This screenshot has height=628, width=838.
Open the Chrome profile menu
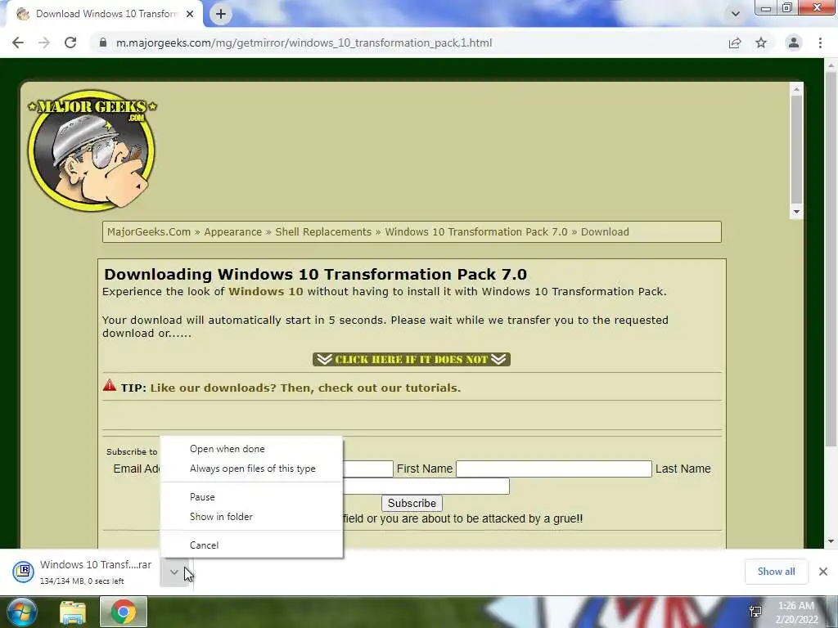coord(794,43)
